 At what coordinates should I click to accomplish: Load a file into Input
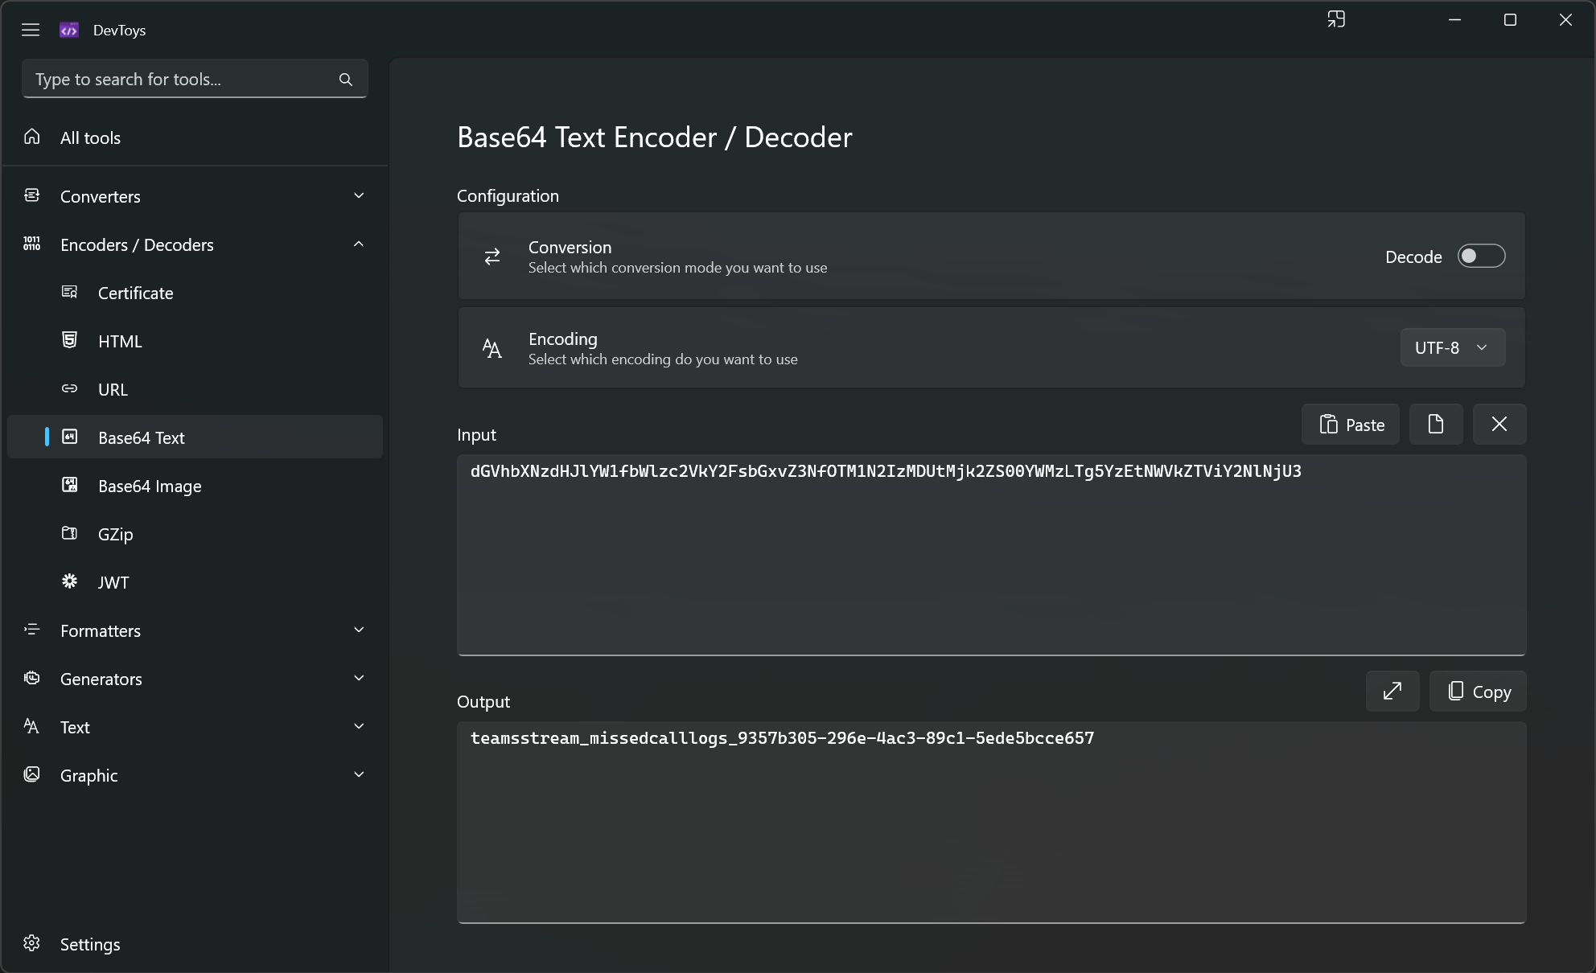point(1436,424)
